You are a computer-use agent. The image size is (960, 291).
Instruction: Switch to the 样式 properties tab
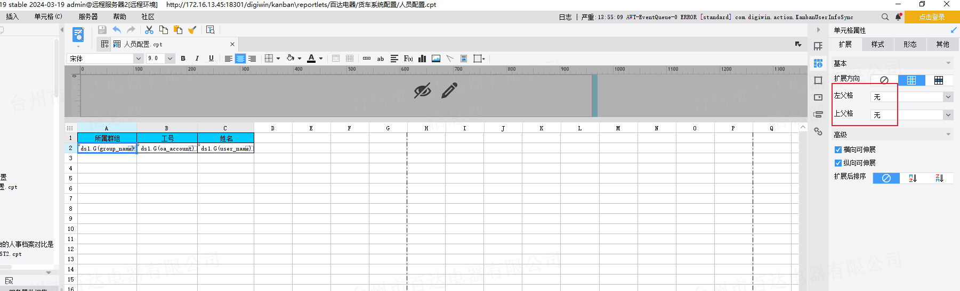878,44
